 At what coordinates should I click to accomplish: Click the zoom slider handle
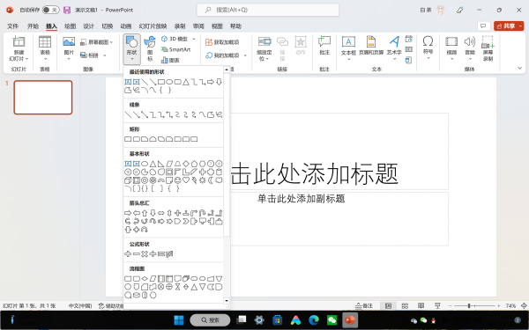point(469,305)
